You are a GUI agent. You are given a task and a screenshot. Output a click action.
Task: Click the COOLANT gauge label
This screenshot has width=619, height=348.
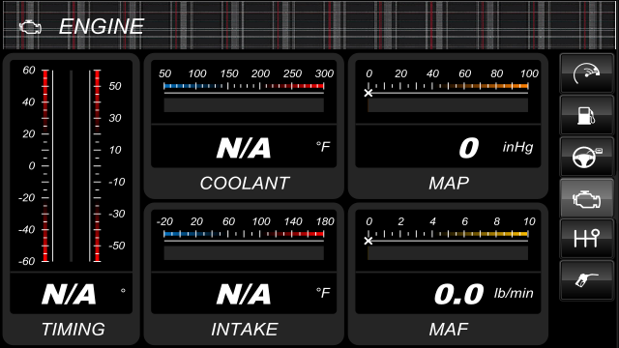(245, 183)
